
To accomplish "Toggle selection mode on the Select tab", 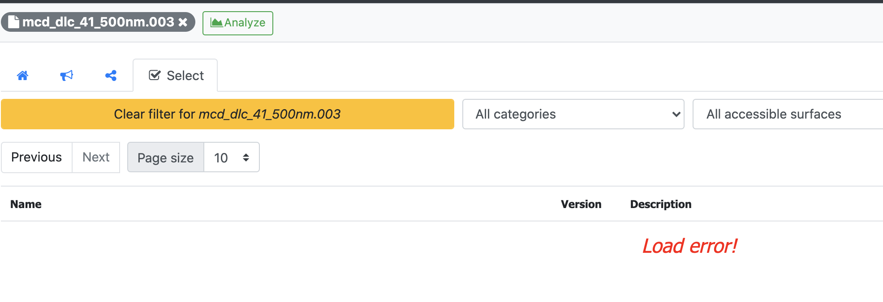I will click(x=176, y=75).
